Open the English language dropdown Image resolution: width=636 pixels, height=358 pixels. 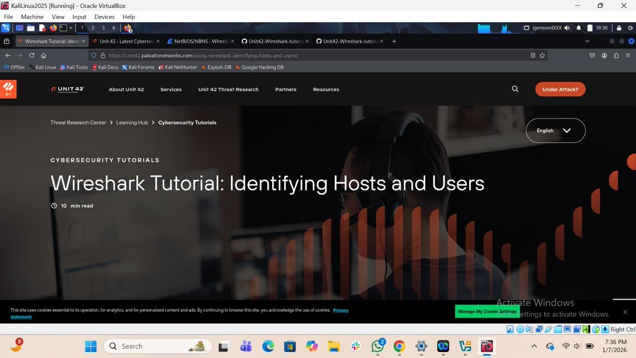pyautogui.click(x=555, y=130)
